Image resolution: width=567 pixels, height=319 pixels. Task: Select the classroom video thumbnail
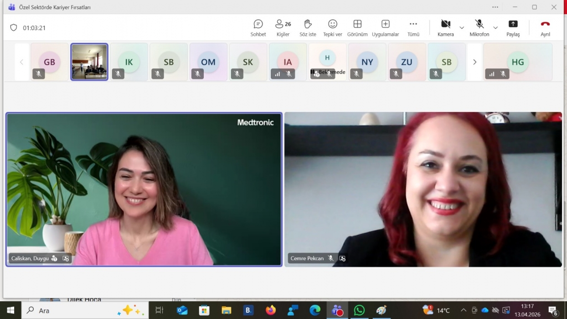click(89, 62)
